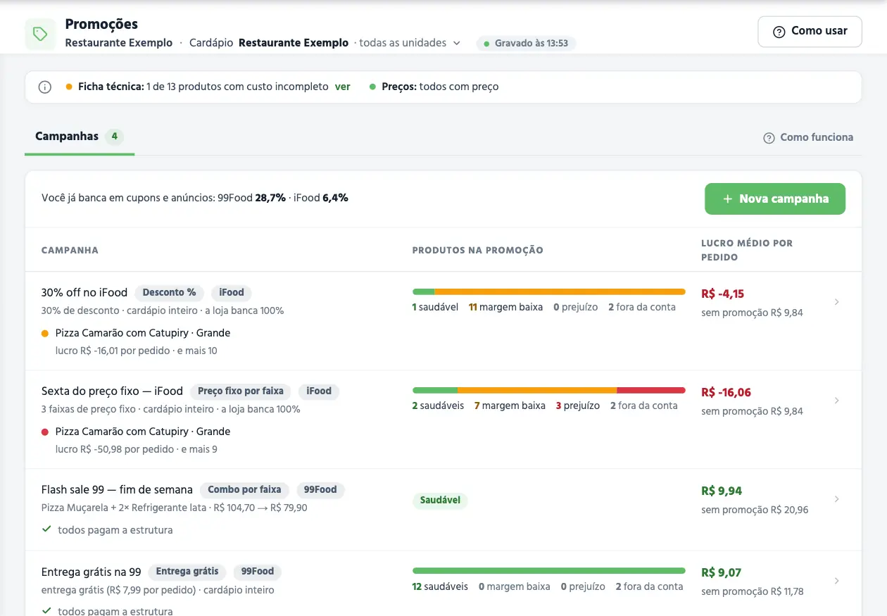Click the Sexta do preço fixo margin bar
The height and width of the screenshot is (616, 887).
coord(549,390)
